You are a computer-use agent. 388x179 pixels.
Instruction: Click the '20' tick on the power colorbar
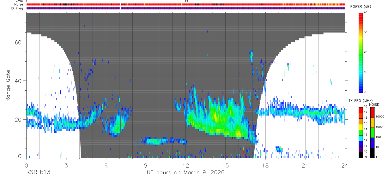(x=366, y=52)
